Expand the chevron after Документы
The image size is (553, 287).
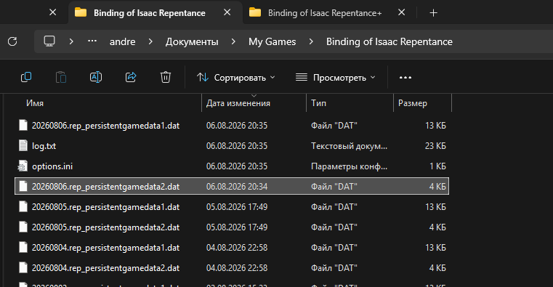[233, 41]
